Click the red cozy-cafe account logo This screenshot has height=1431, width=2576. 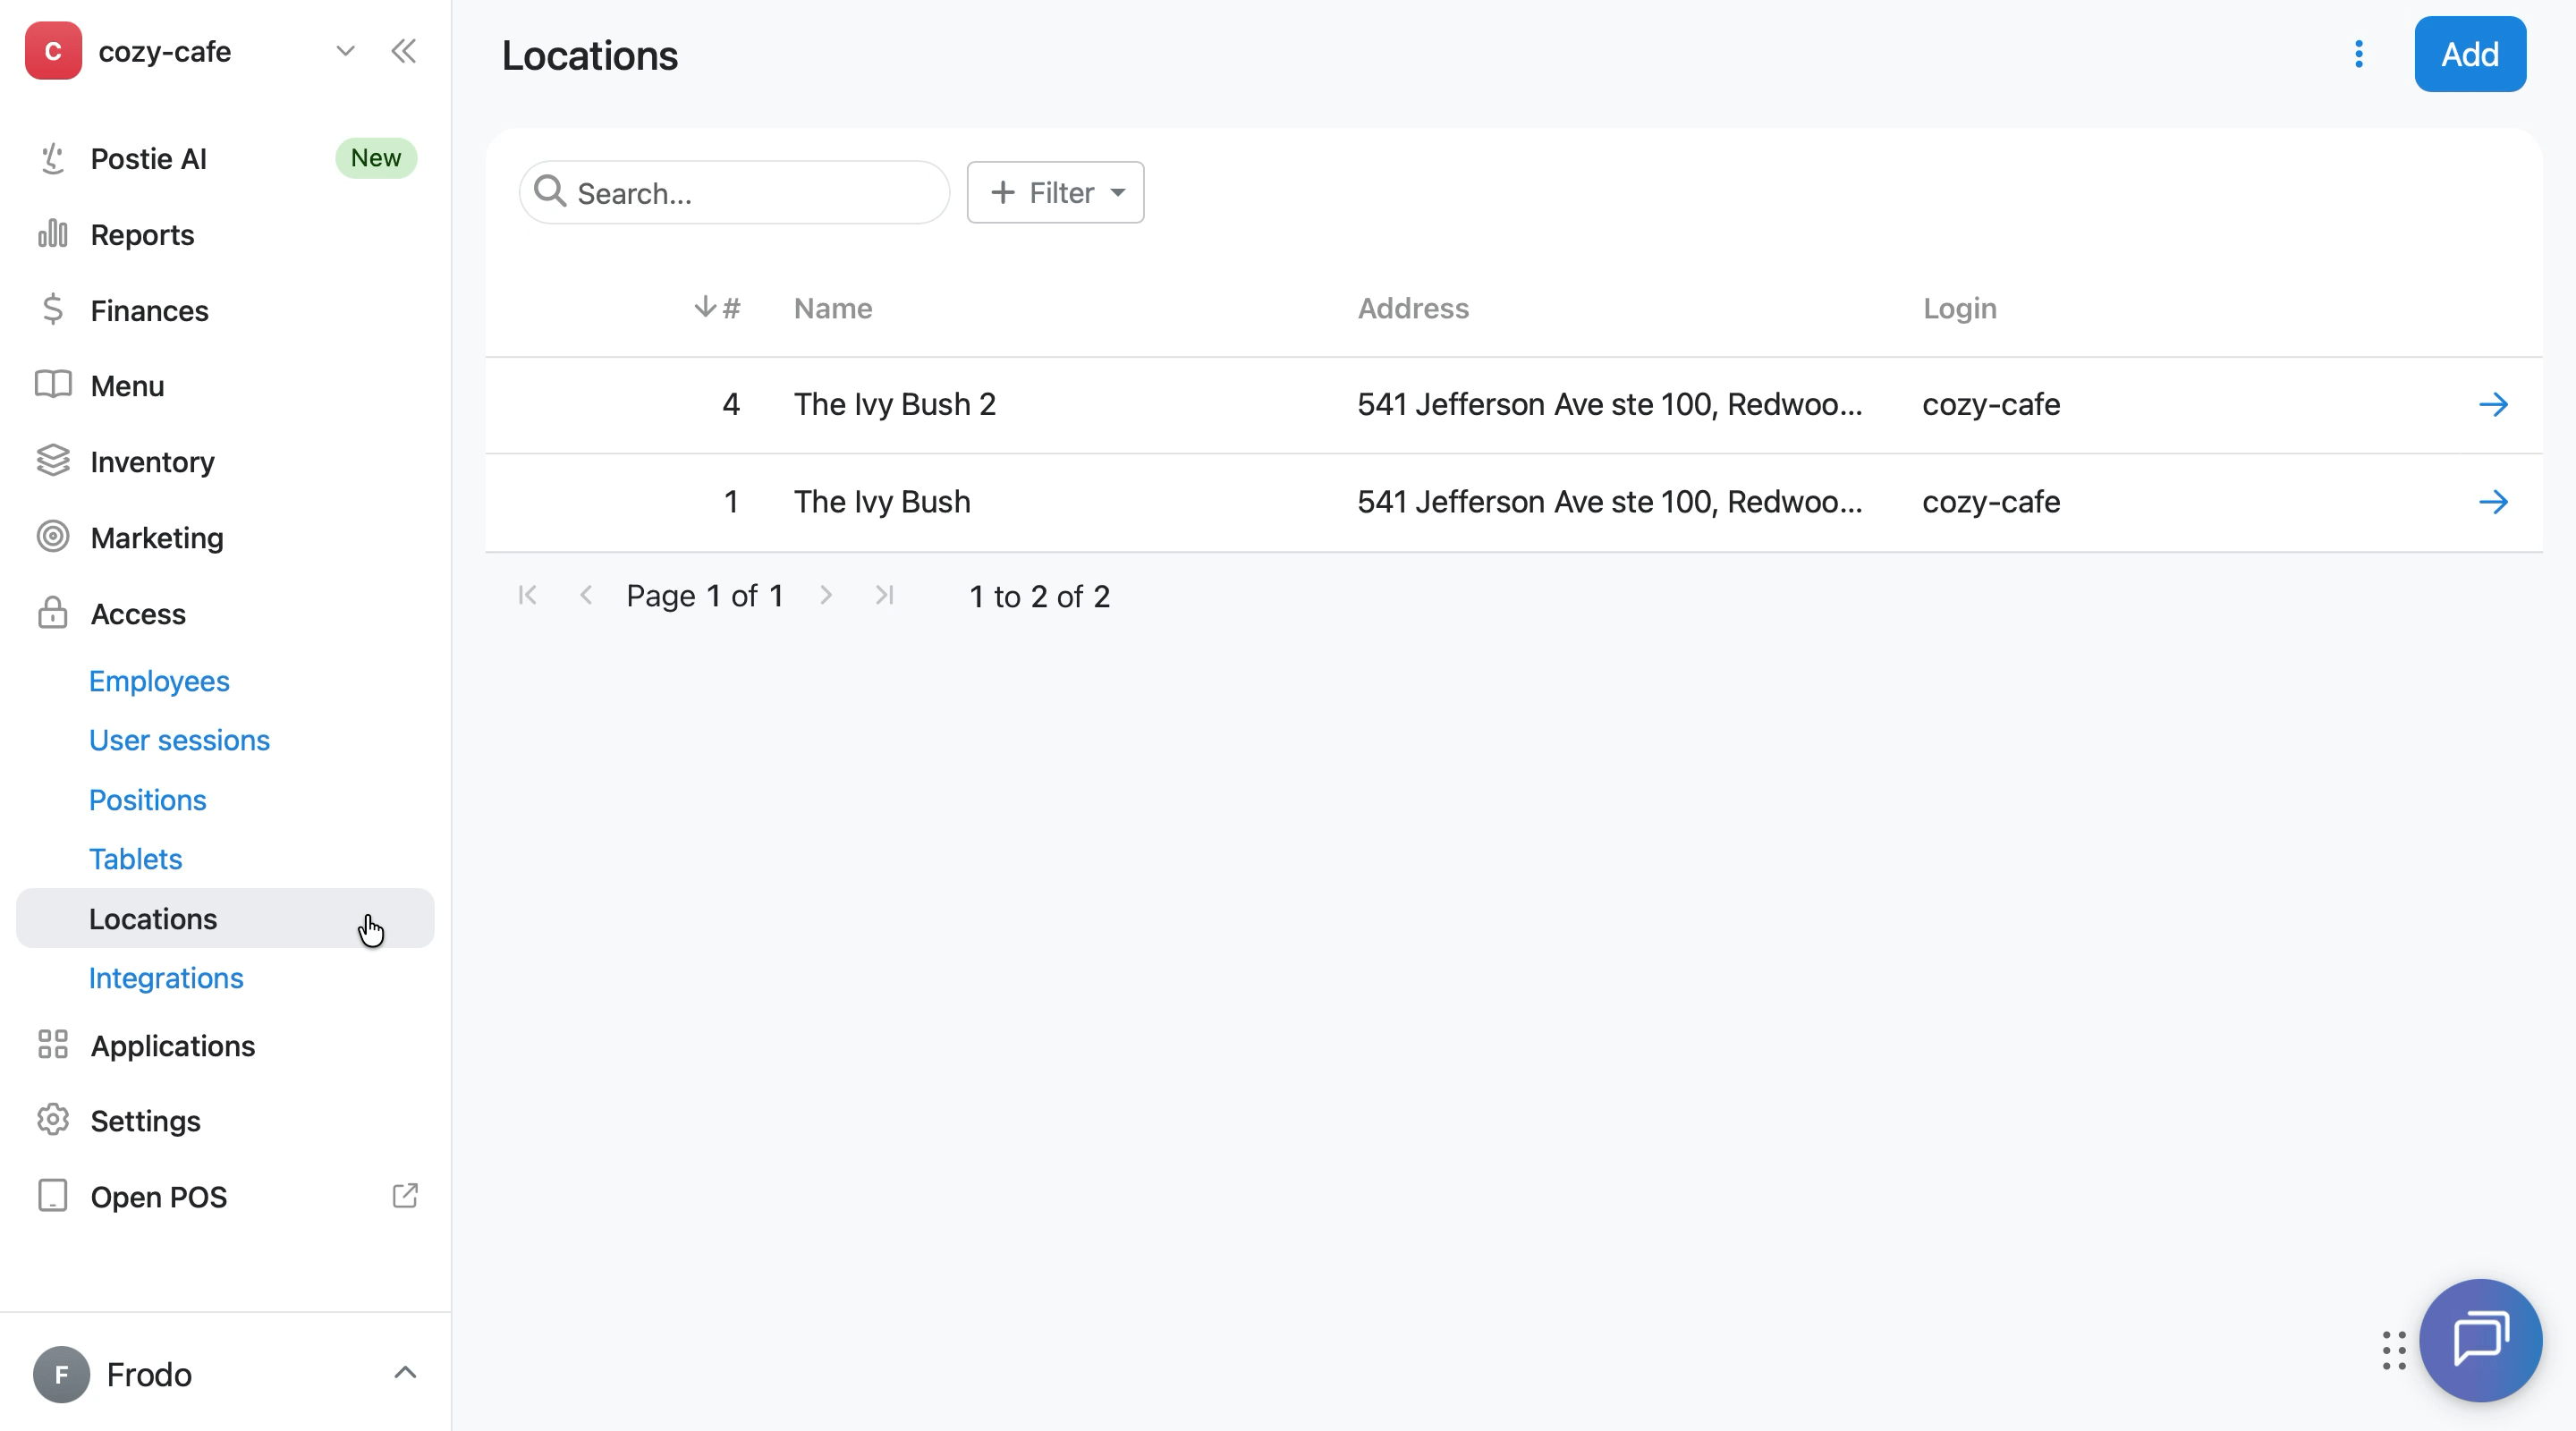click(x=53, y=51)
